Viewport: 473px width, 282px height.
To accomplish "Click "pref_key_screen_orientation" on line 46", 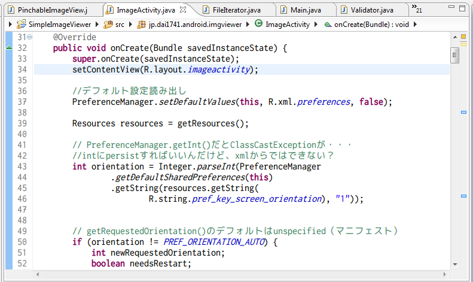I will pos(257,199).
